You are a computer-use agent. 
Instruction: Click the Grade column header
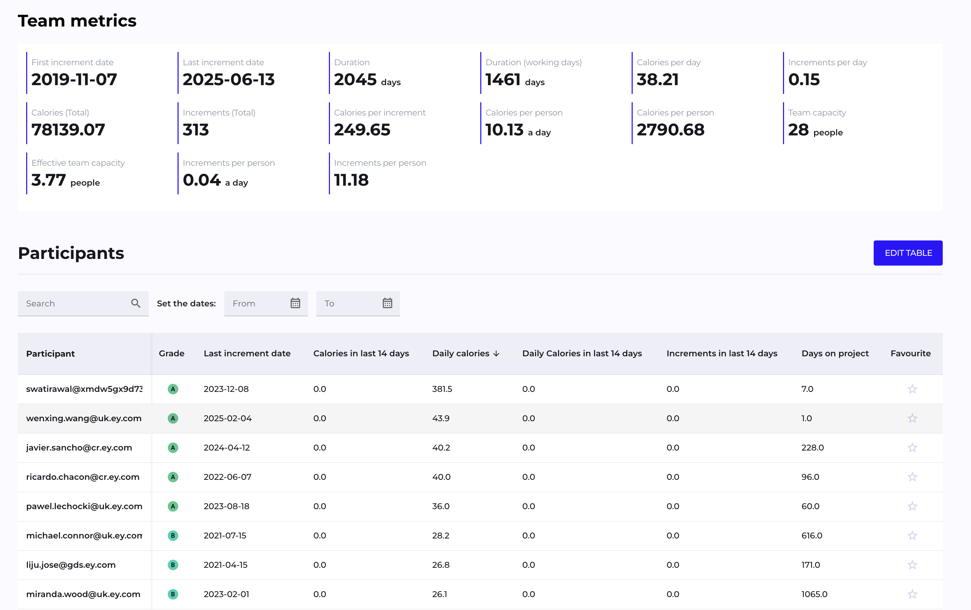tap(171, 354)
